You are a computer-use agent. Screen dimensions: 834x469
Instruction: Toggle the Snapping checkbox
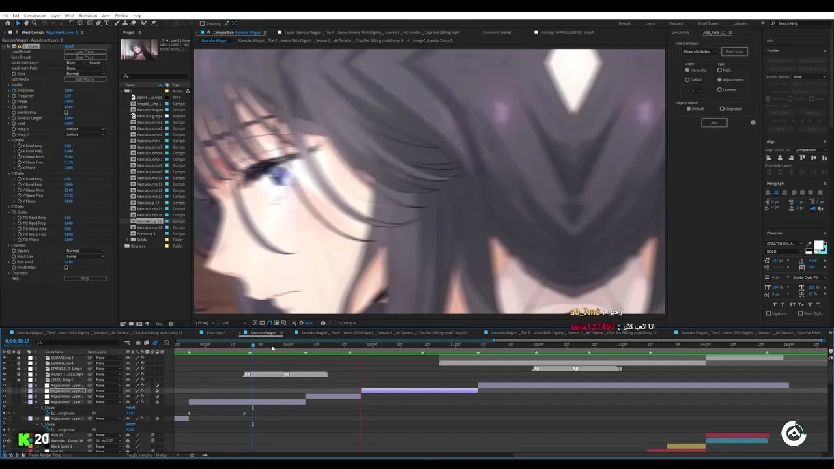(202, 23)
